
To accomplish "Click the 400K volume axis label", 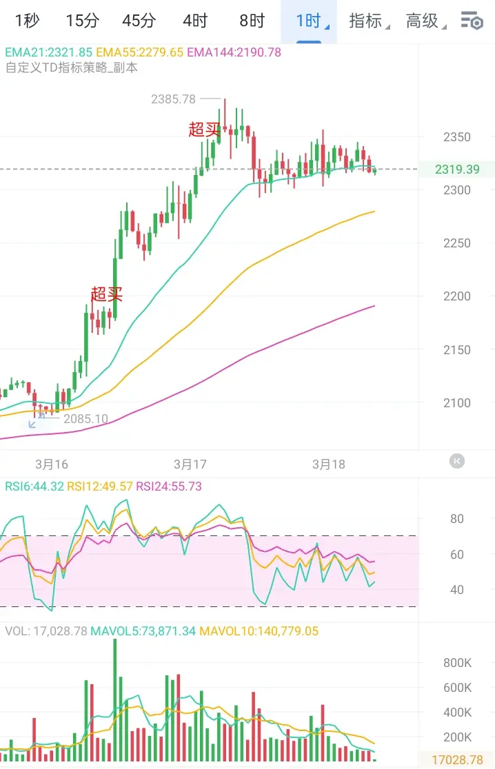I will pyautogui.click(x=457, y=712).
